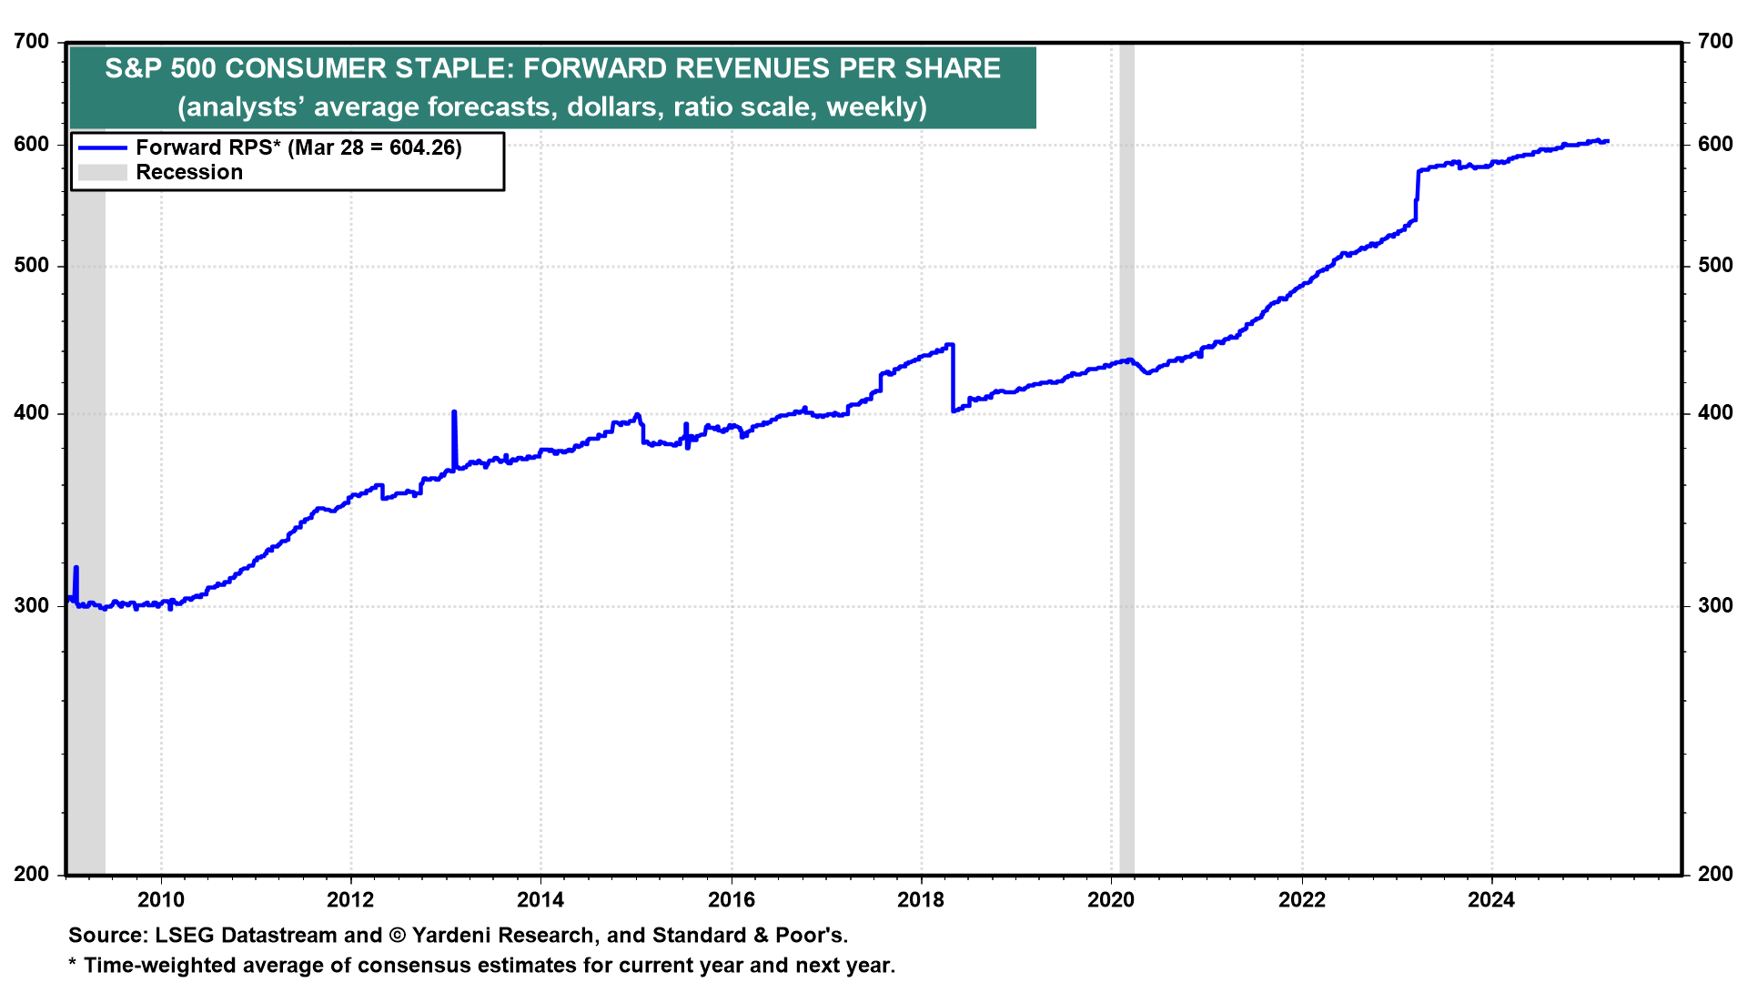Click the 2024 x-axis label
This screenshot has width=1747, height=983.
[x=1491, y=900]
